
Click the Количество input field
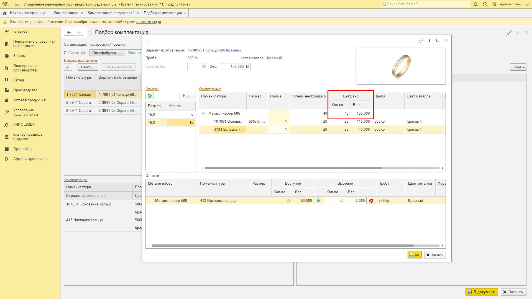coord(197,67)
